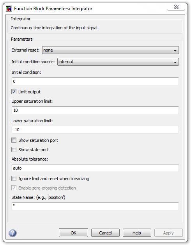The height and width of the screenshot is (245, 191).
Task: Click the External reset dropdown arrow
Action: 175,50
